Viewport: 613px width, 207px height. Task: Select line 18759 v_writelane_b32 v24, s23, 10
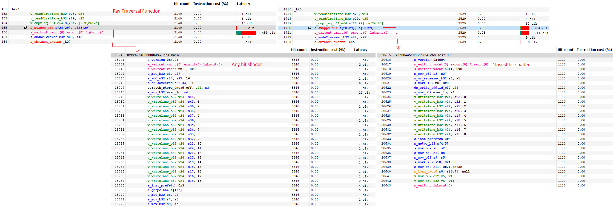click(x=174, y=143)
